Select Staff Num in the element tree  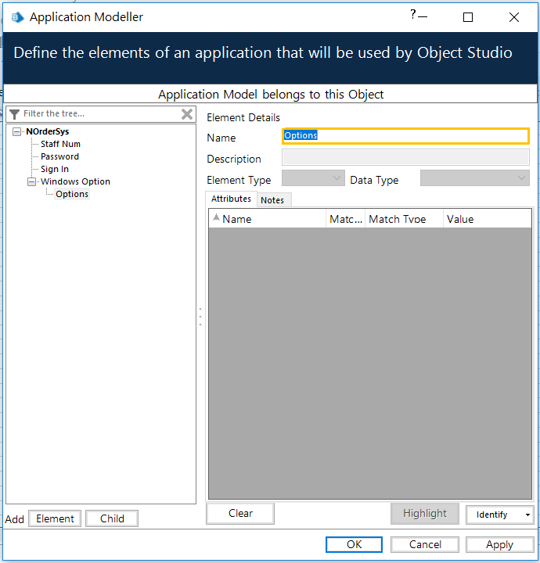tap(60, 144)
